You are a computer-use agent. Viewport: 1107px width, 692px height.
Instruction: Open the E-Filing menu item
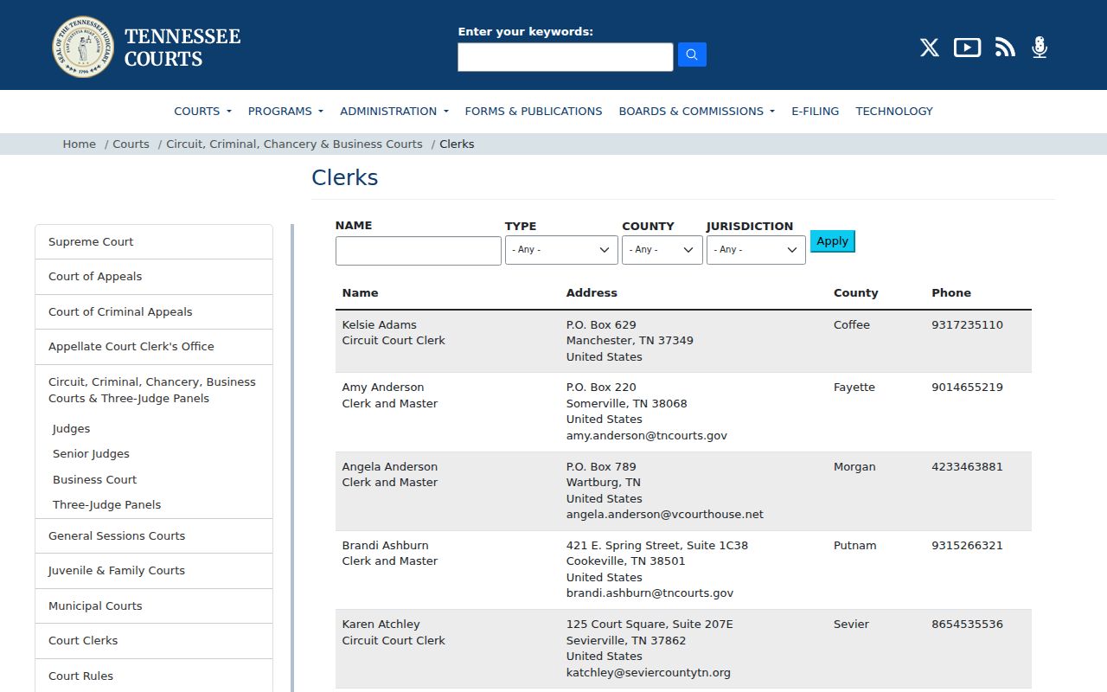pos(816,111)
